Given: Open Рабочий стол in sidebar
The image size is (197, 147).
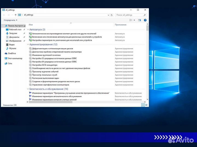Looking at the screenshot, I should click(15, 29).
